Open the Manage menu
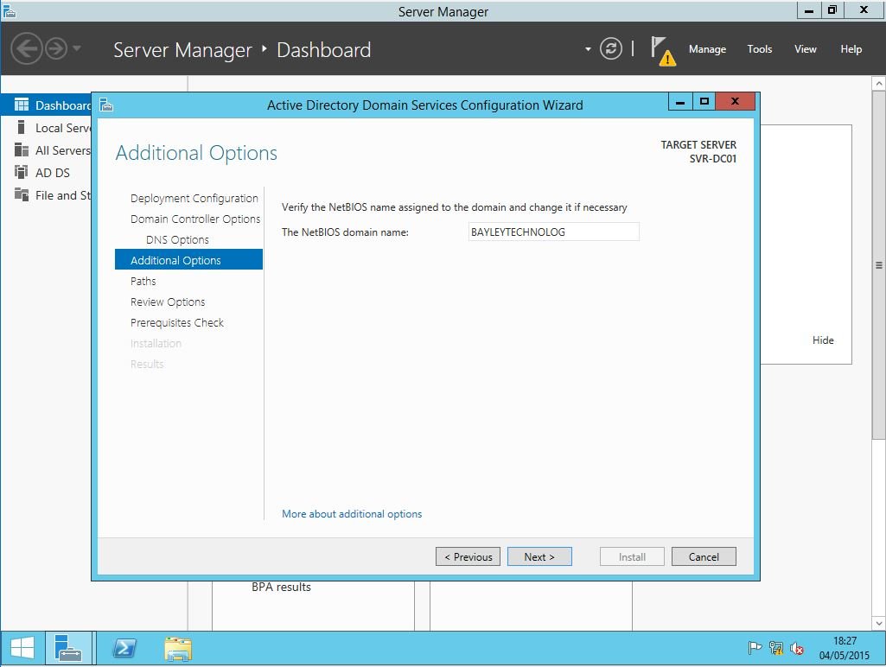The height and width of the screenshot is (667, 886). point(707,49)
